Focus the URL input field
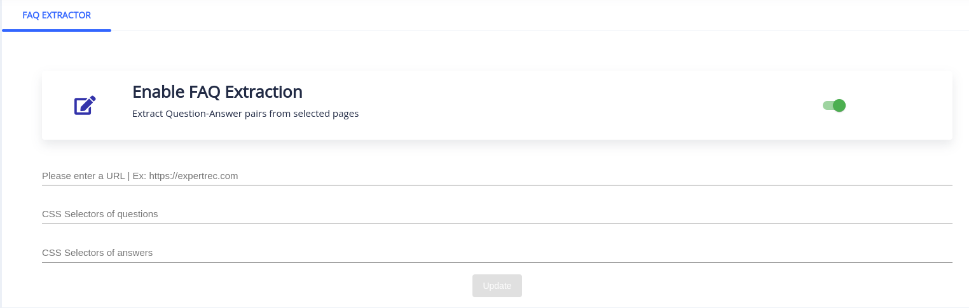The width and height of the screenshot is (969, 308). click(x=496, y=176)
